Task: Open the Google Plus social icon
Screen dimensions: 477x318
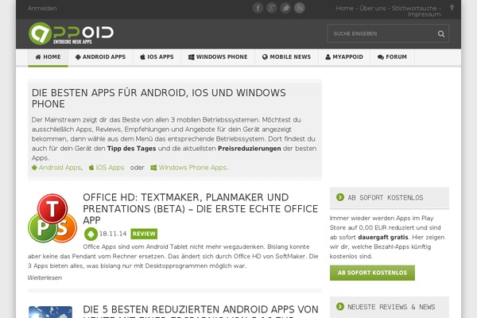Action: coord(271,8)
